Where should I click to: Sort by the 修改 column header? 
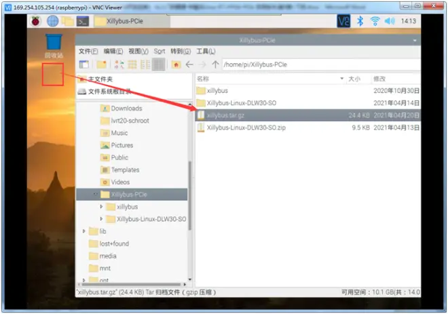396,79
